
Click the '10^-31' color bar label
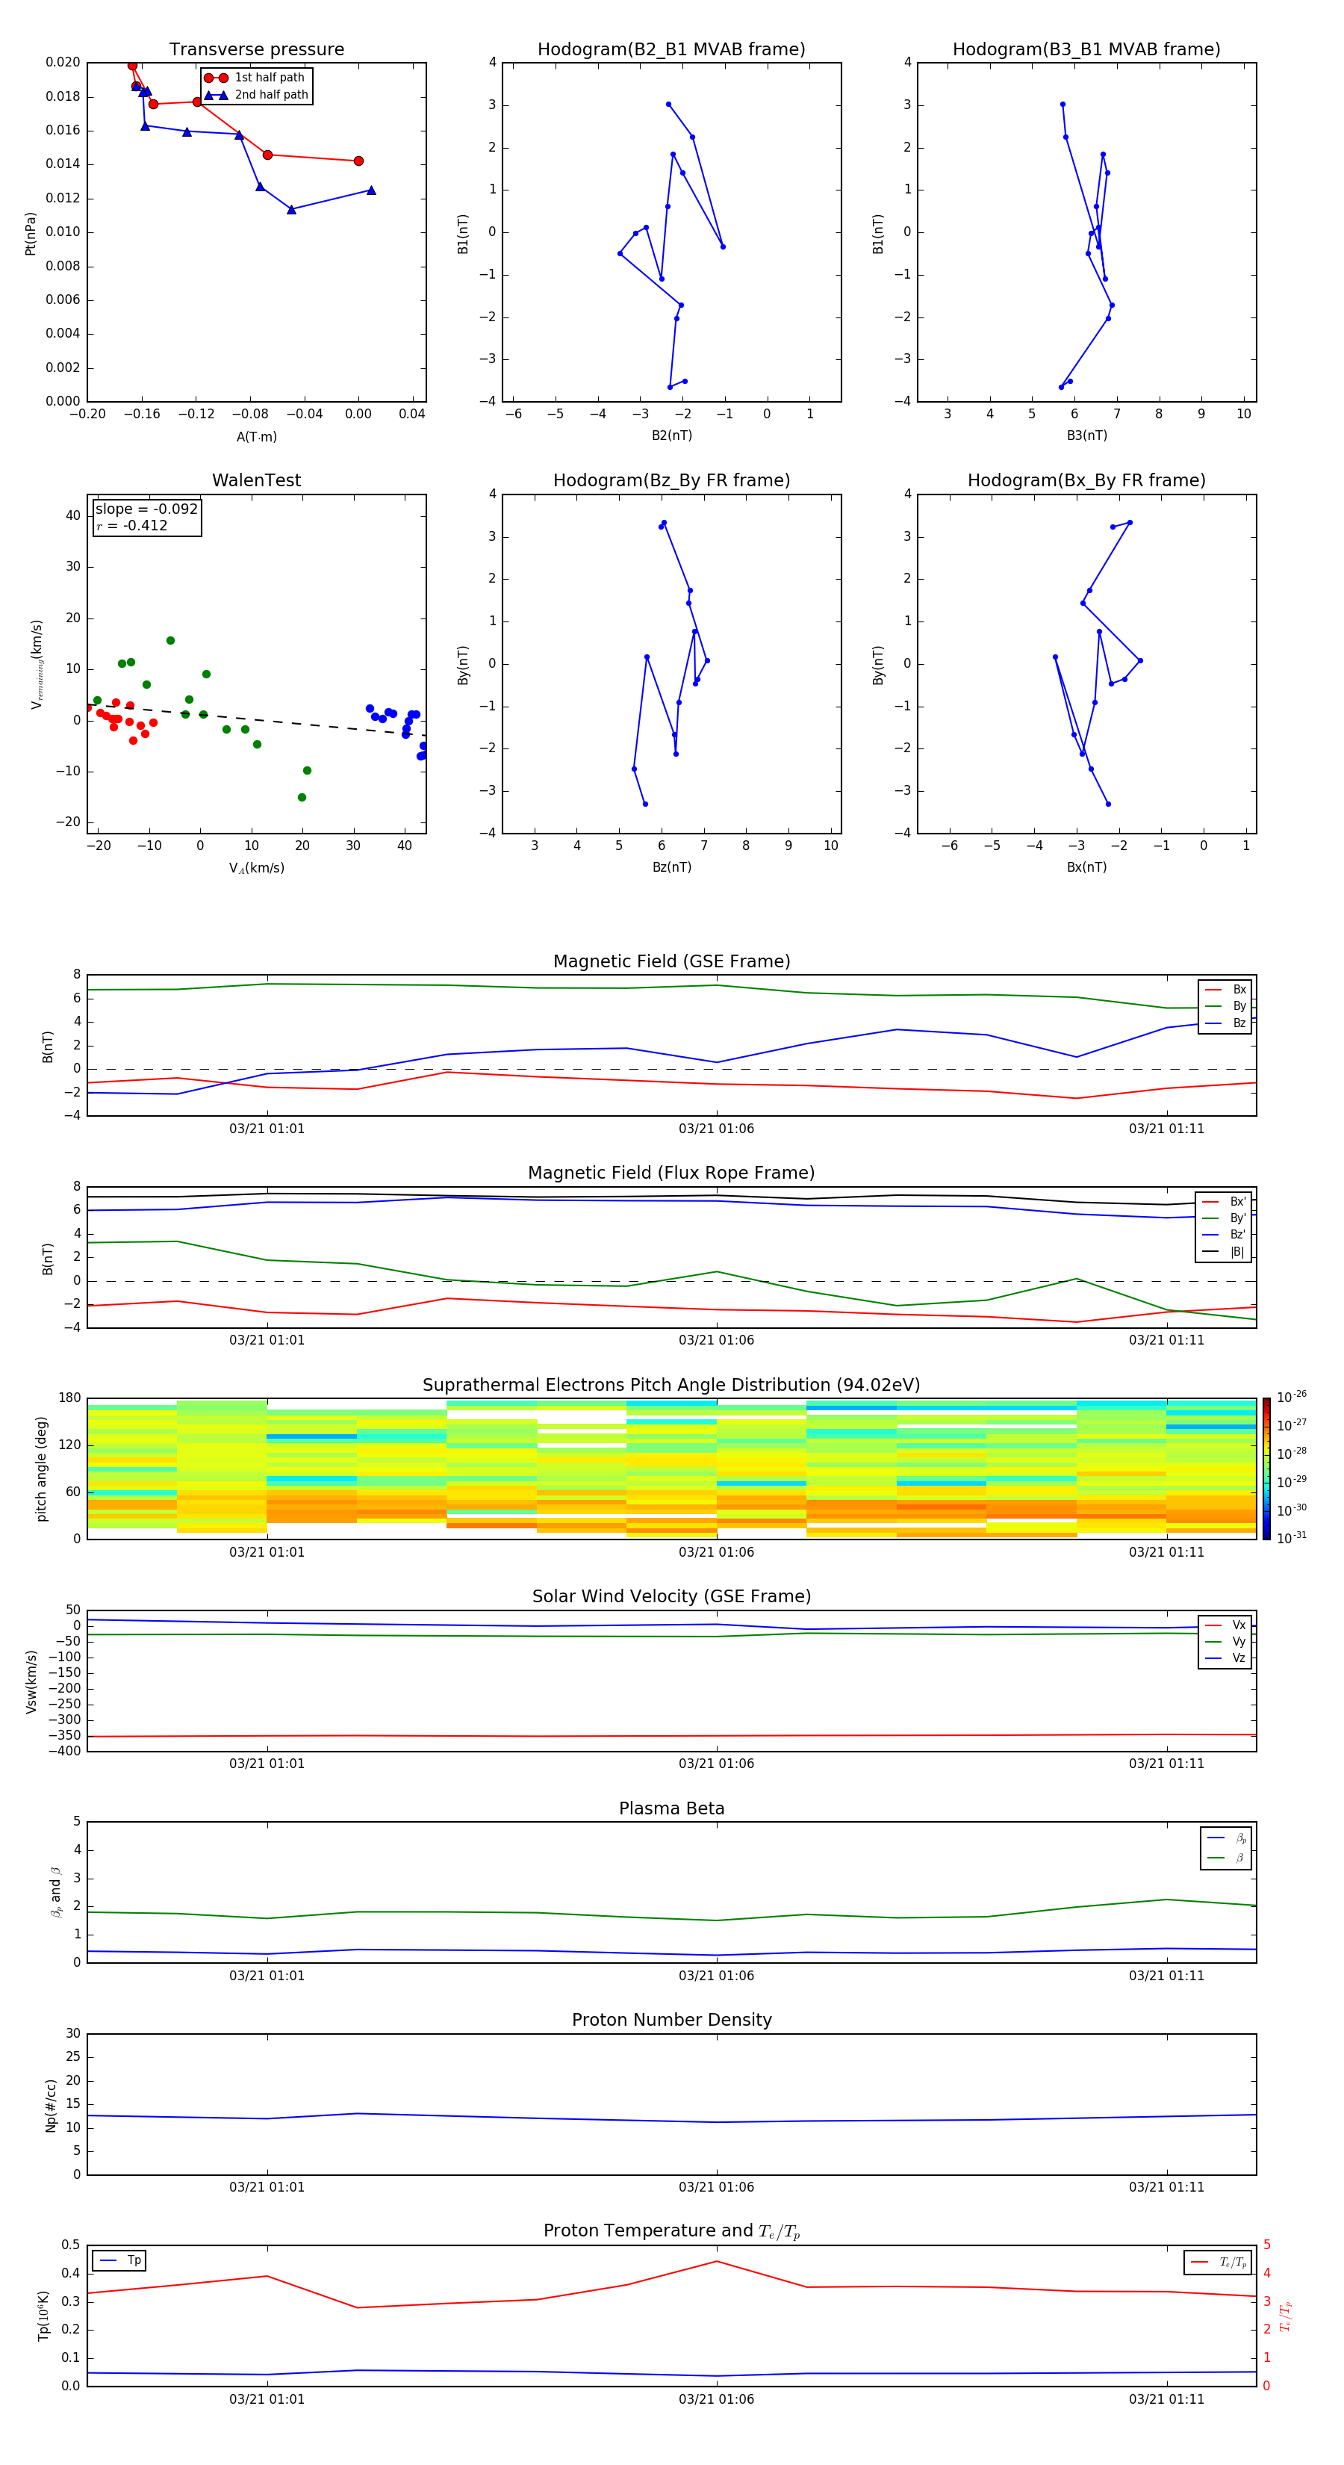tap(1292, 1538)
